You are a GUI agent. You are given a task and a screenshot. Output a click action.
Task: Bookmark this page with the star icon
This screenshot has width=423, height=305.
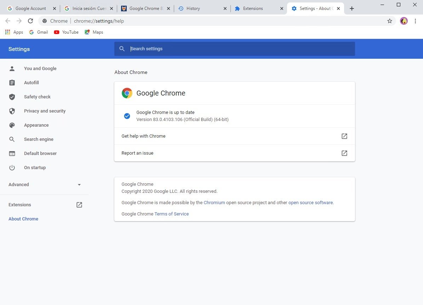[x=389, y=21]
